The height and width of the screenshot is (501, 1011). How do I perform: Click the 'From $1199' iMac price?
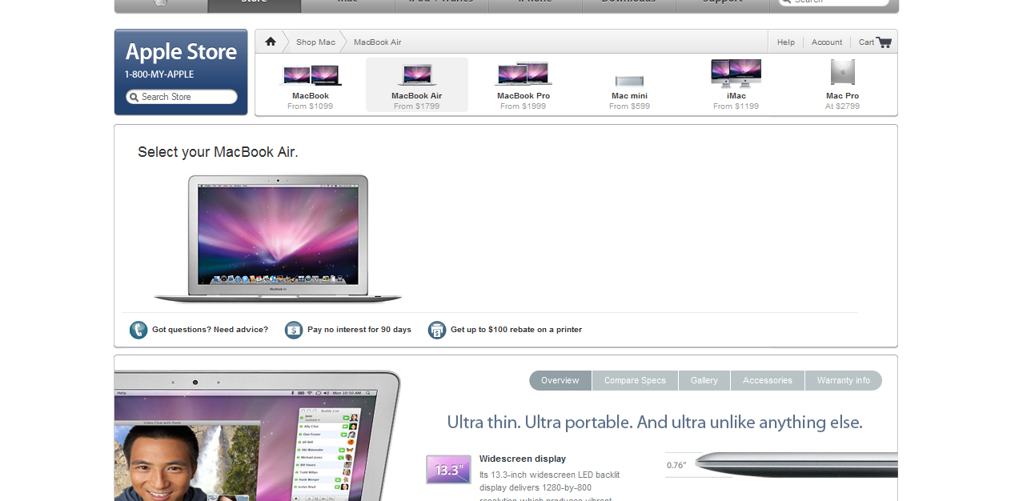coord(736,106)
